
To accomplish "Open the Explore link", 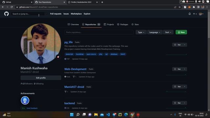I will pos(87,14).
